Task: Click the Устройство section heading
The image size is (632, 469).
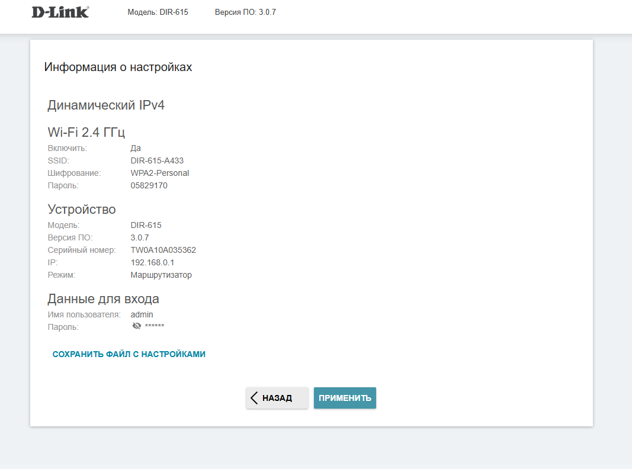Action: click(x=82, y=210)
